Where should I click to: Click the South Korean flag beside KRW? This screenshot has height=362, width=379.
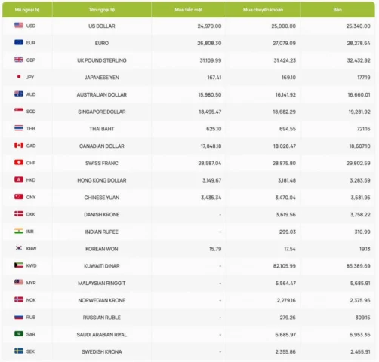tap(19, 248)
